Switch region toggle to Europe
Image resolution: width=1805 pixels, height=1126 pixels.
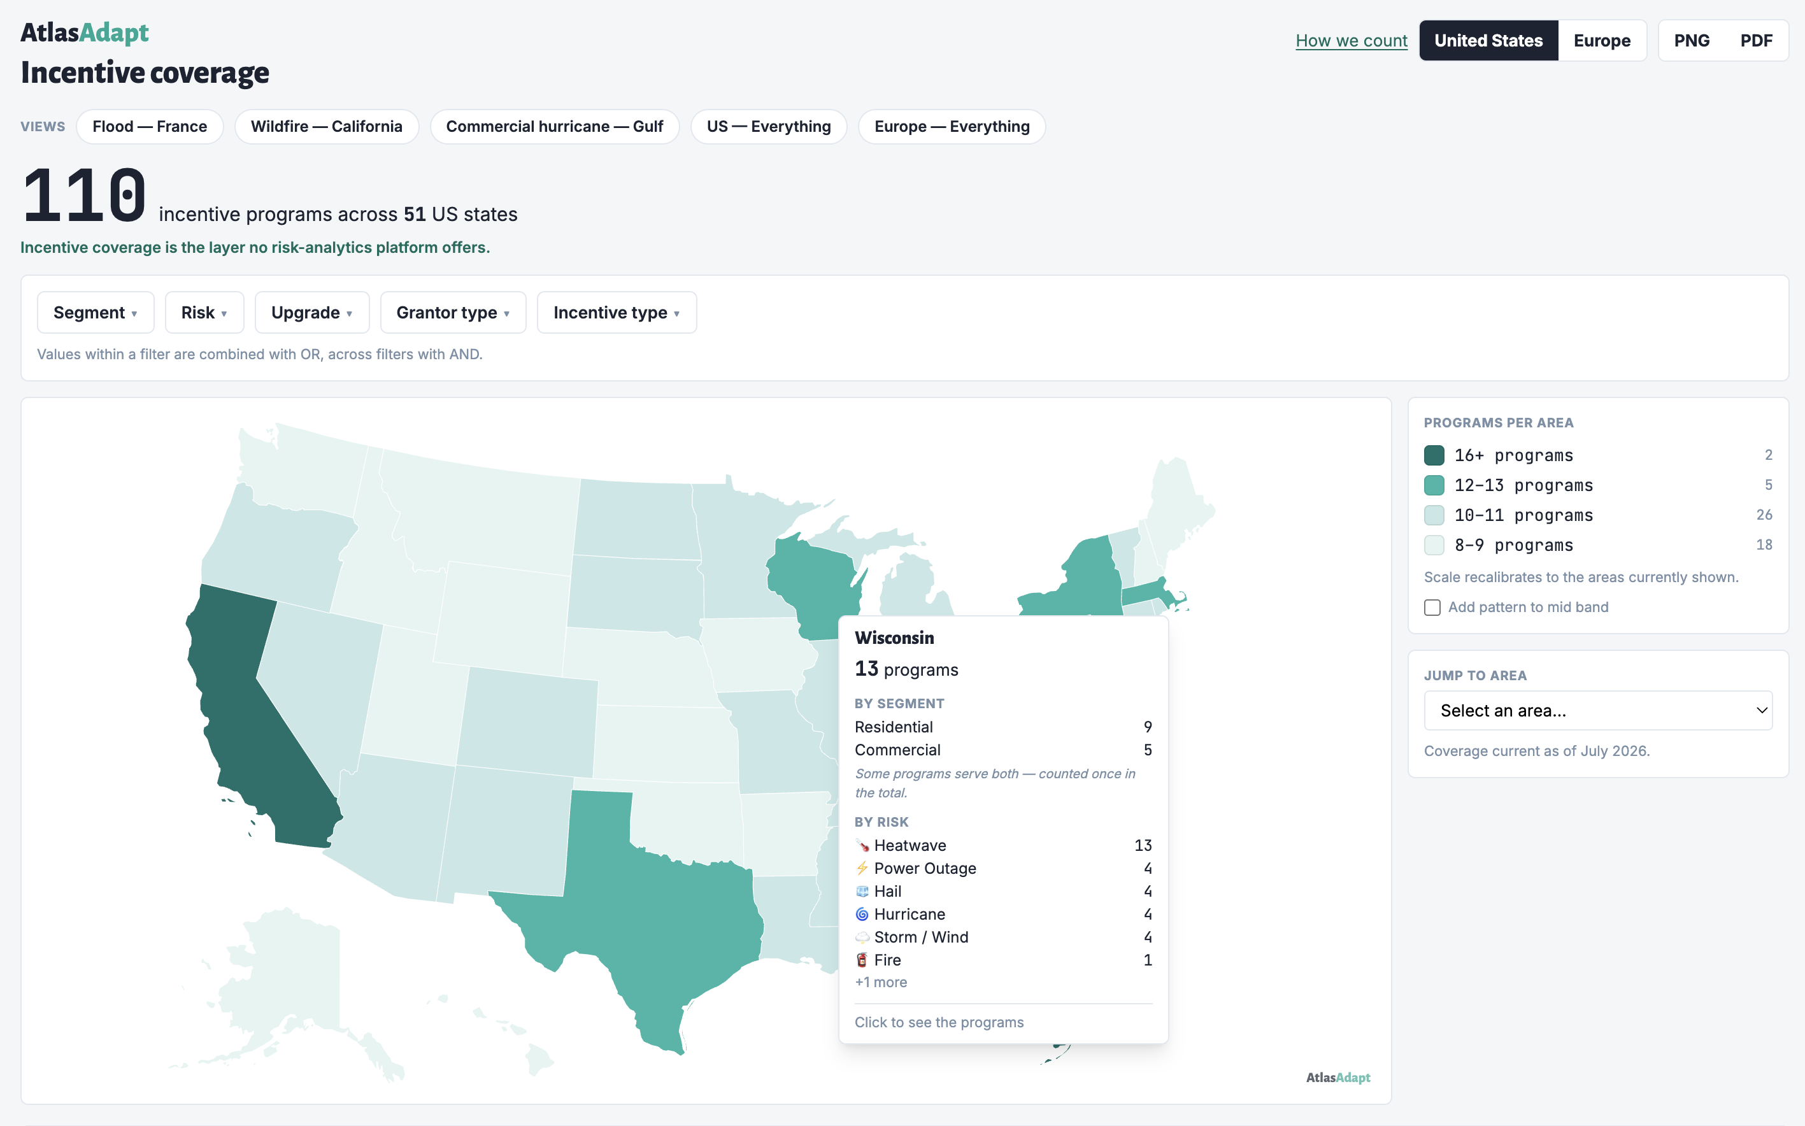[1602, 41]
